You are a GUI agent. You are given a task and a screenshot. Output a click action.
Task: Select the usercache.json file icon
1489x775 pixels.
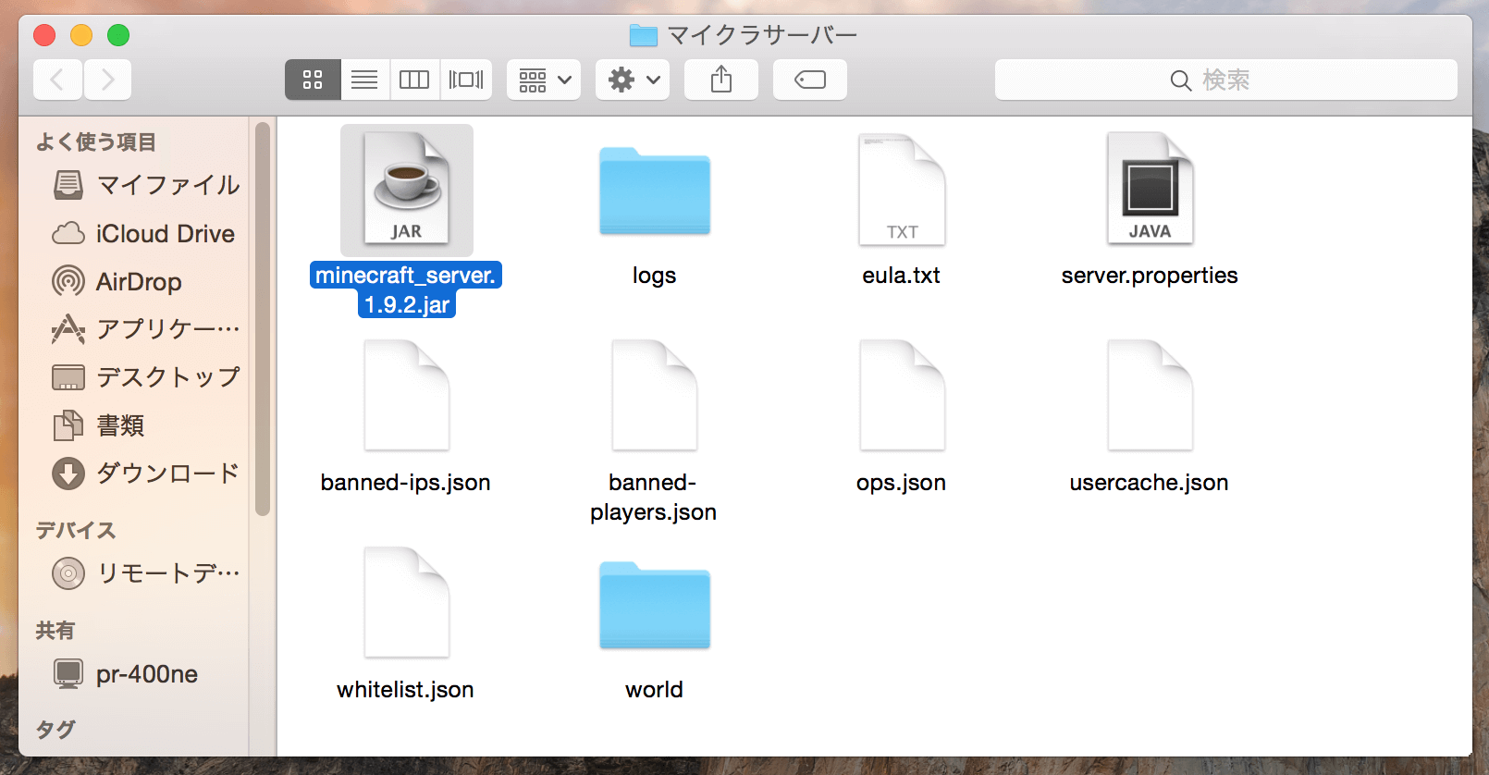click(x=1151, y=396)
